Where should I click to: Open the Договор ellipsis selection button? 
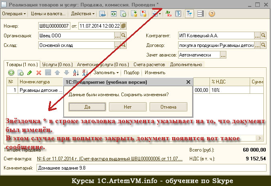(257, 45)
